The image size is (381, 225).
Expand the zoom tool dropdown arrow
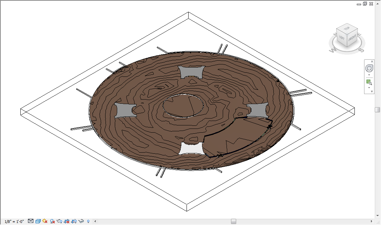[x=369, y=87]
